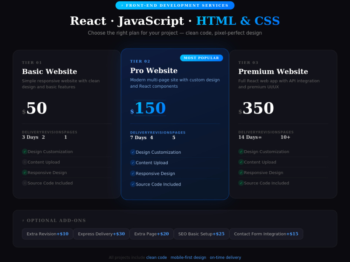The image size is (350, 262).
Task: Select the SEO Basic Setup +$25 add-on
Action: pyautogui.click(x=201, y=234)
